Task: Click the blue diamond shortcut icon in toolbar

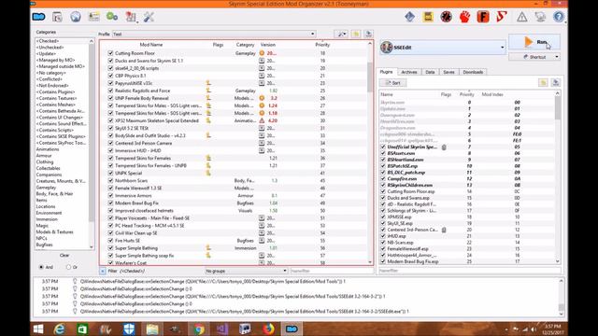Action: click(x=409, y=17)
